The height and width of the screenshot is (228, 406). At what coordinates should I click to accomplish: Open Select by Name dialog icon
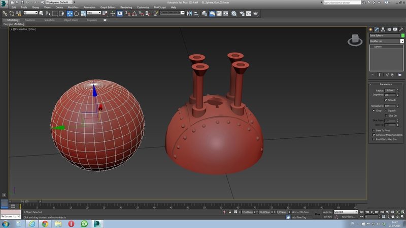[x=48, y=13]
